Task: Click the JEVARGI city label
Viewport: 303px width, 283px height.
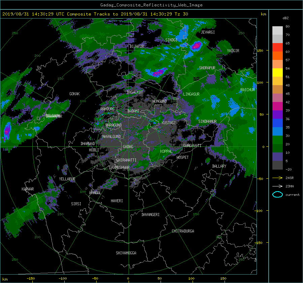Action: point(208,32)
